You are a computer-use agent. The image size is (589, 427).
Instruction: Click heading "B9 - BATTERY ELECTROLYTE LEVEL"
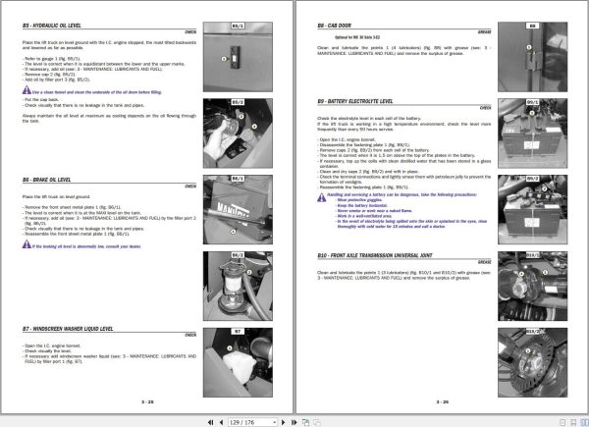coord(354,101)
